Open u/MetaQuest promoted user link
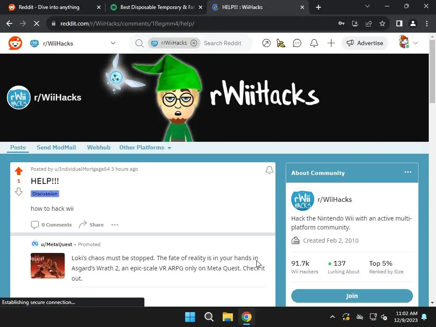The height and width of the screenshot is (327, 436). pos(57,244)
